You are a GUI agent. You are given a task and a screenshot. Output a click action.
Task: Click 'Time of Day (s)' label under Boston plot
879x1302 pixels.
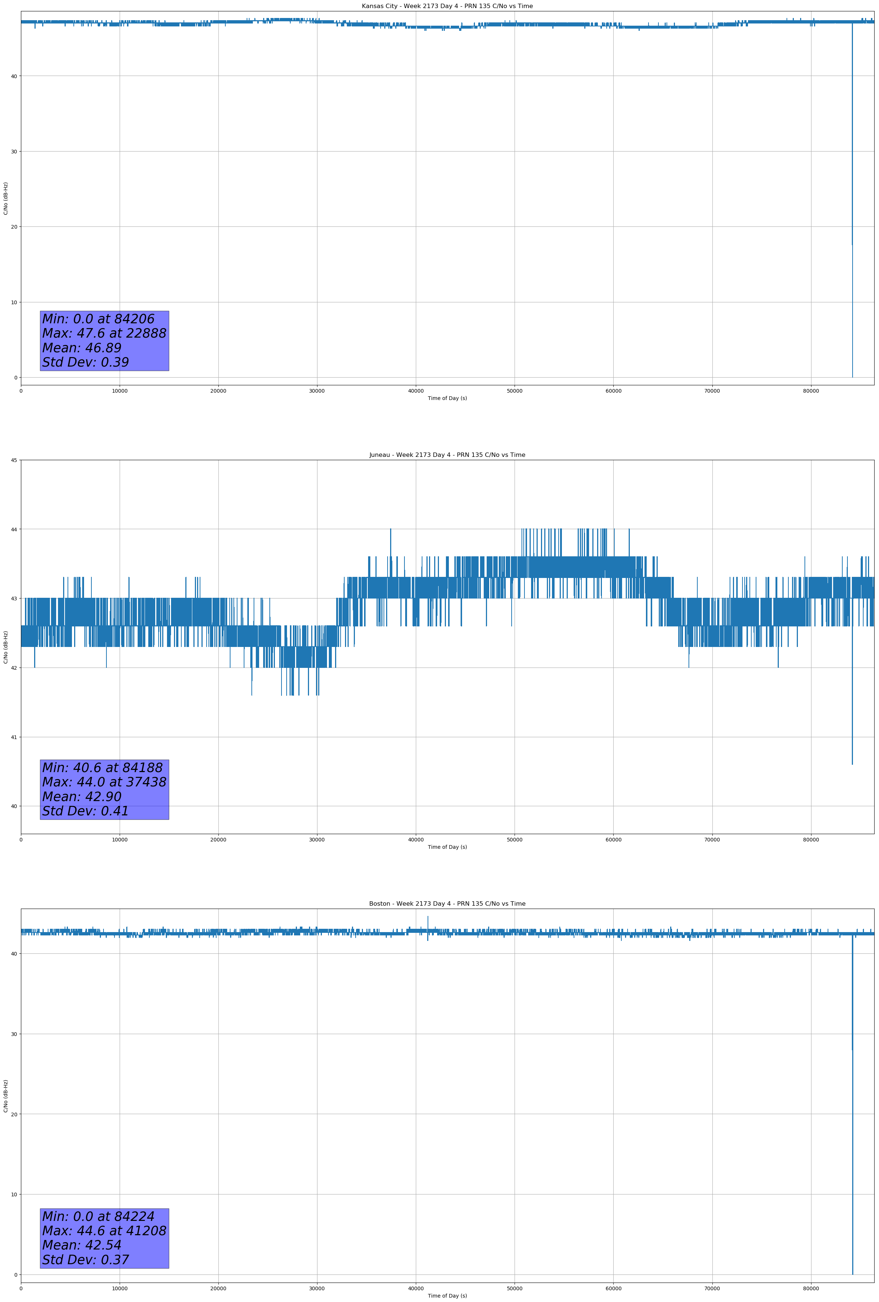point(447,1296)
